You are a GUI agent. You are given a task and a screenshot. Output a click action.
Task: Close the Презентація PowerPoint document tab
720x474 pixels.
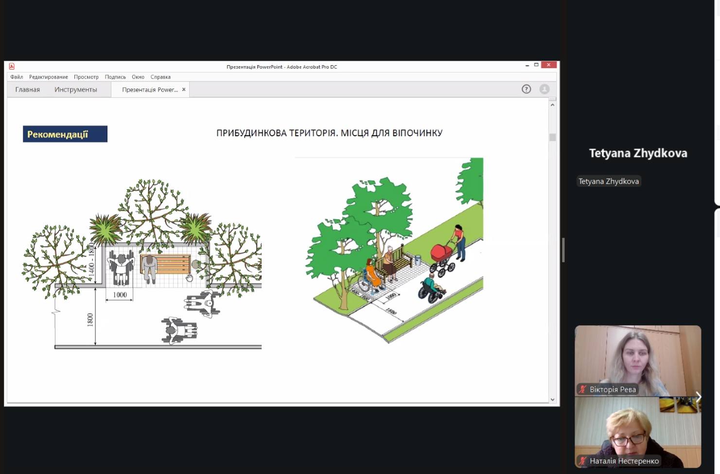click(184, 89)
